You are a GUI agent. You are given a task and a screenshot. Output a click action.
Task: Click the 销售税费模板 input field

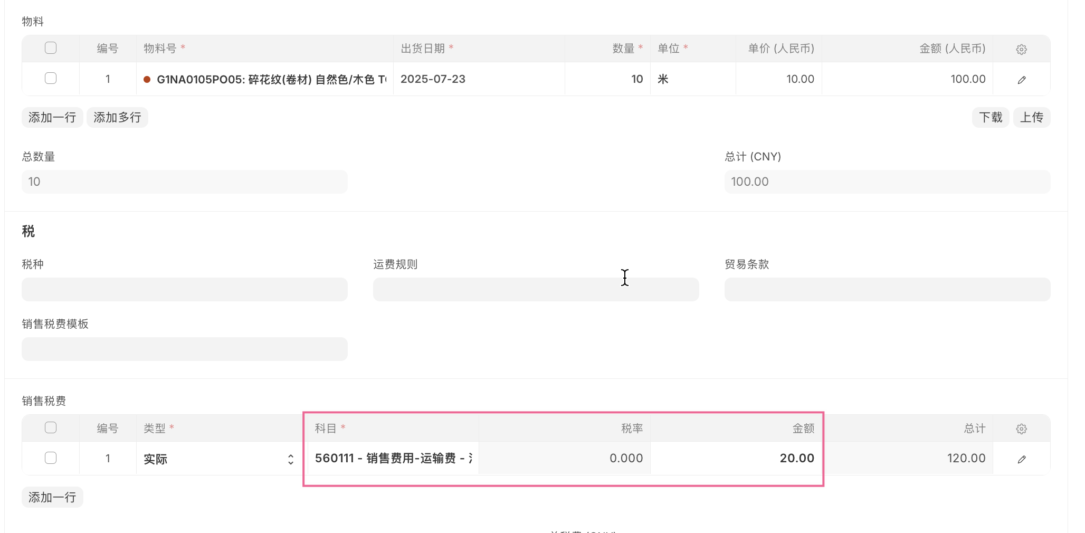click(184, 349)
